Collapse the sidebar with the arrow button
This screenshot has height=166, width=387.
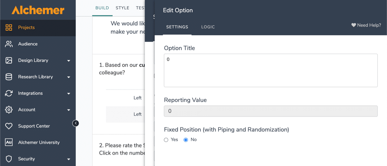click(x=76, y=123)
